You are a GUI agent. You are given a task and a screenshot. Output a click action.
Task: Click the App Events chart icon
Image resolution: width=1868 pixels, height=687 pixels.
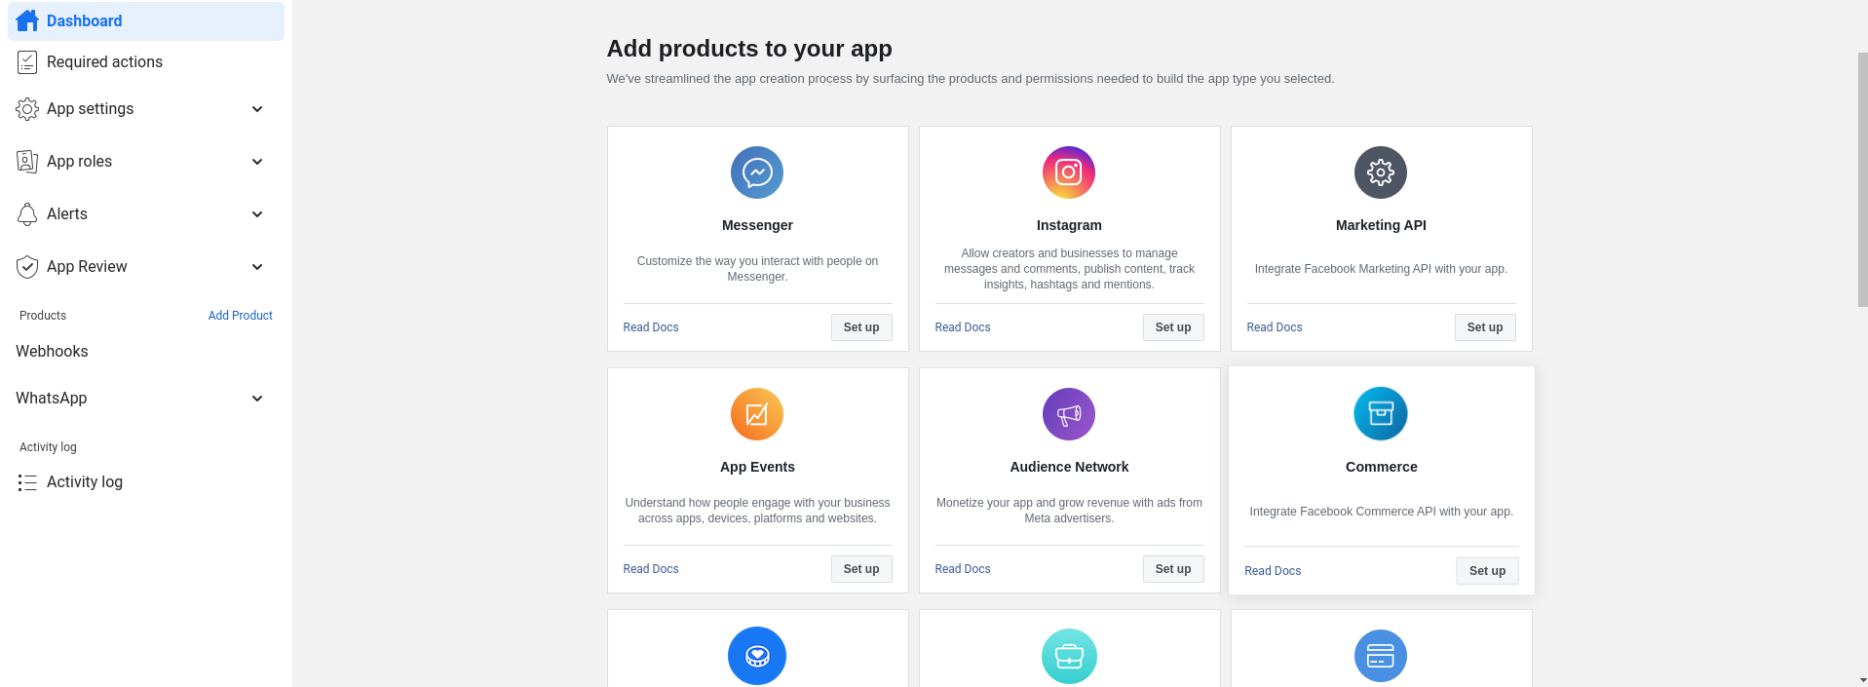(x=757, y=414)
